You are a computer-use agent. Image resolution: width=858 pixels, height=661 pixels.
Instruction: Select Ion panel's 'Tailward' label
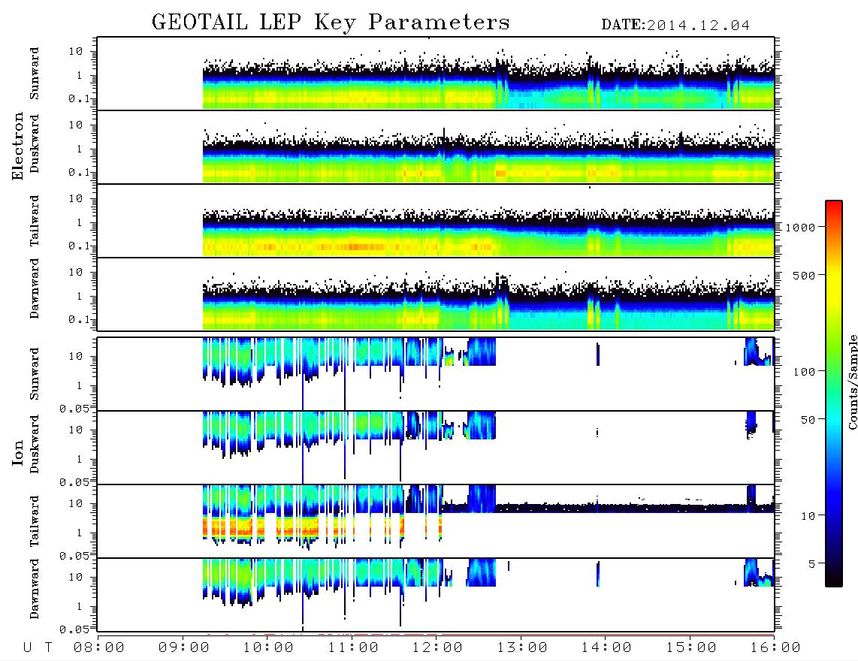[35, 521]
